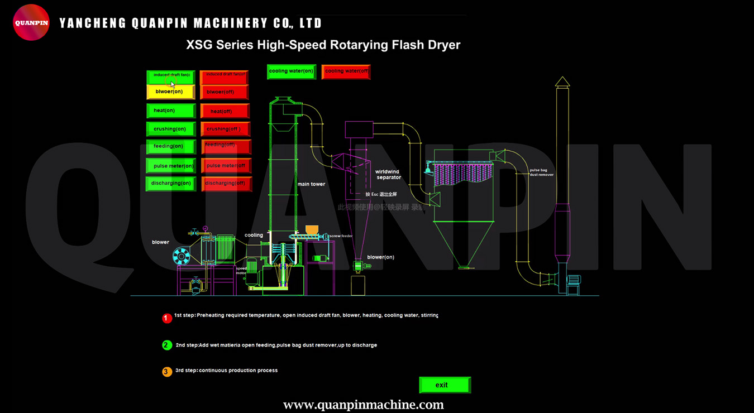Click the 2nd step add wet material text
The height and width of the screenshot is (413, 754).
click(x=276, y=345)
